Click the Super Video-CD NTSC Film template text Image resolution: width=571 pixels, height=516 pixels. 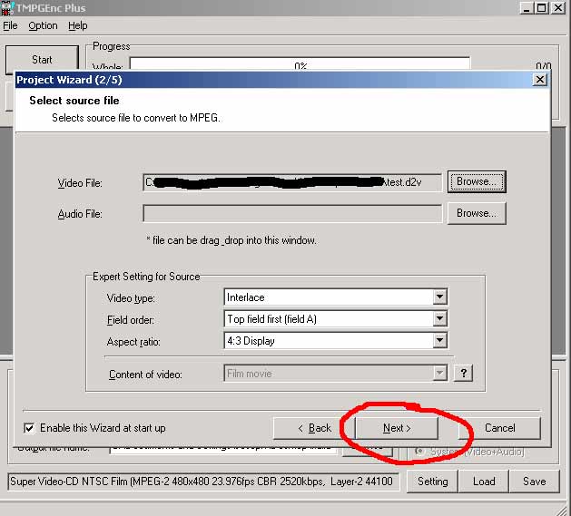coord(203,482)
